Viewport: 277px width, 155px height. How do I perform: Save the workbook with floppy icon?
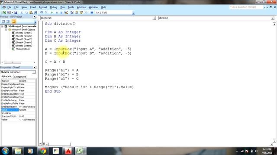(x=16, y=12)
